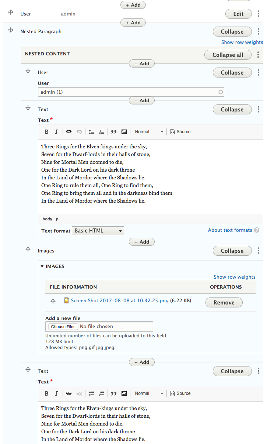Click Link icon in first Text editor toolbar
This screenshot has height=444, width=267.
coord(69,132)
